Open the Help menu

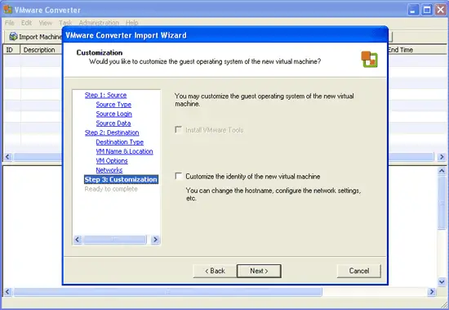[x=132, y=23]
